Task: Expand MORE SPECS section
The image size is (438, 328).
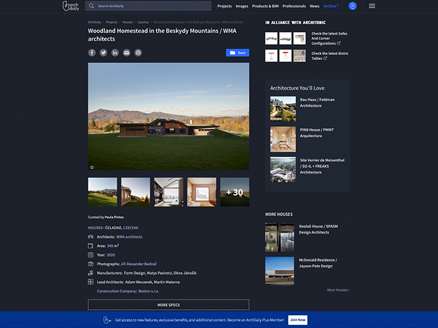Action: (x=168, y=305)
